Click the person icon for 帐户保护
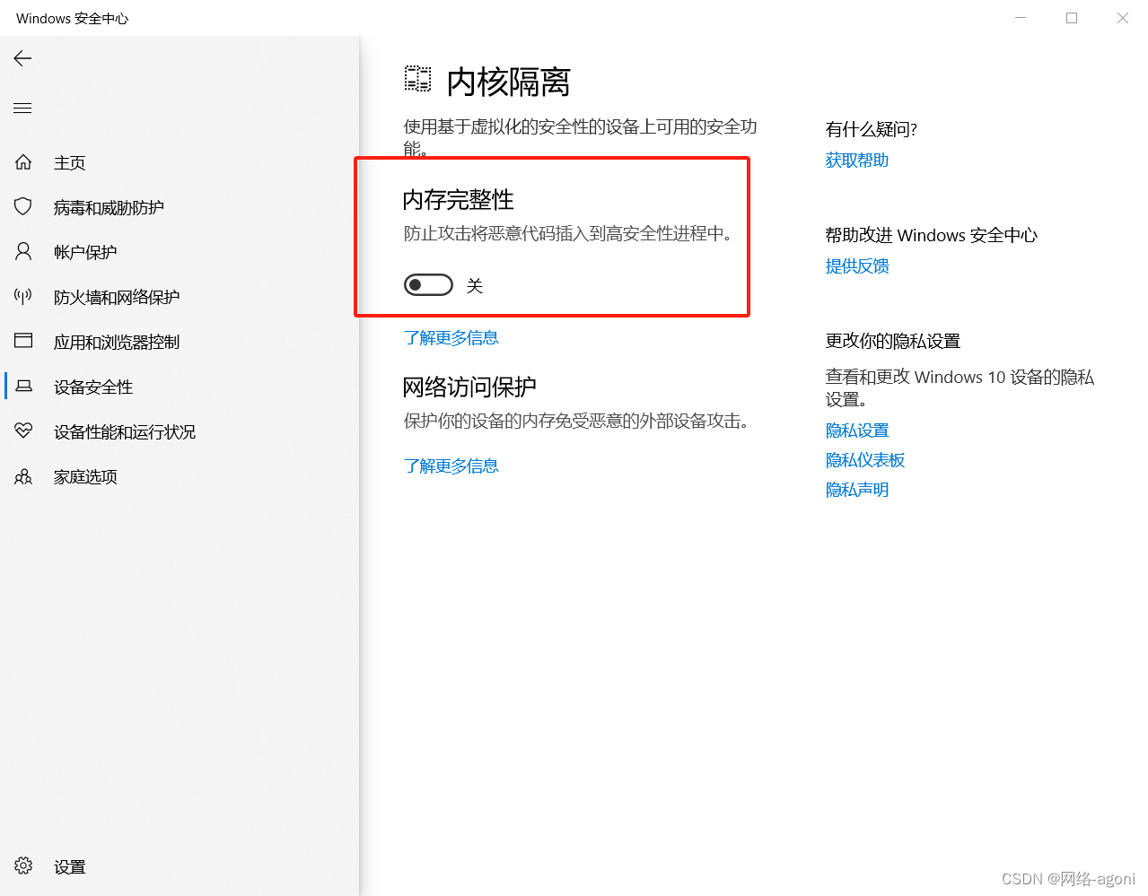The image size is (1148, 896). pyautogui.click(x=23, y=252)
